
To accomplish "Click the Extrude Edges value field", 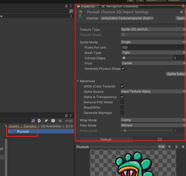I will [180, 58].
